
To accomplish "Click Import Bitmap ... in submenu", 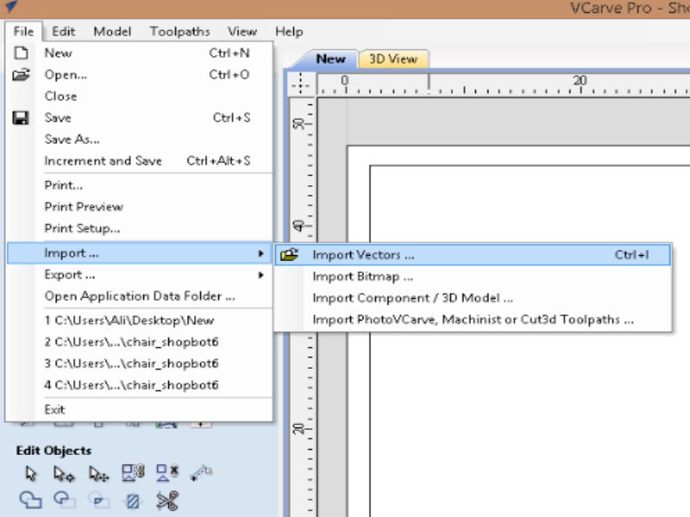I will (473, 277).
